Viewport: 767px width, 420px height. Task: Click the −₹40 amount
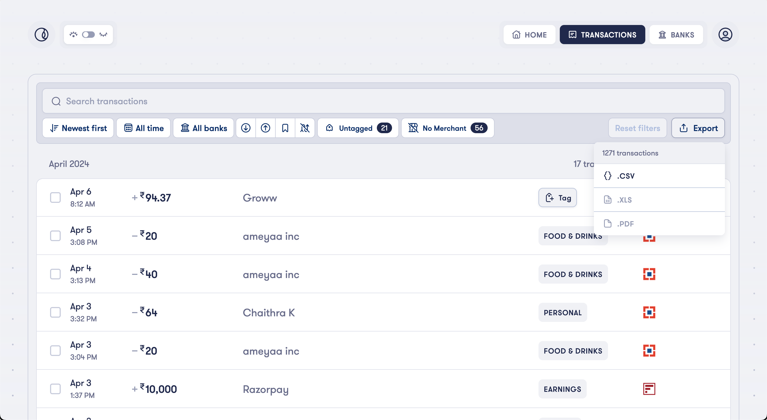[144, 274]
